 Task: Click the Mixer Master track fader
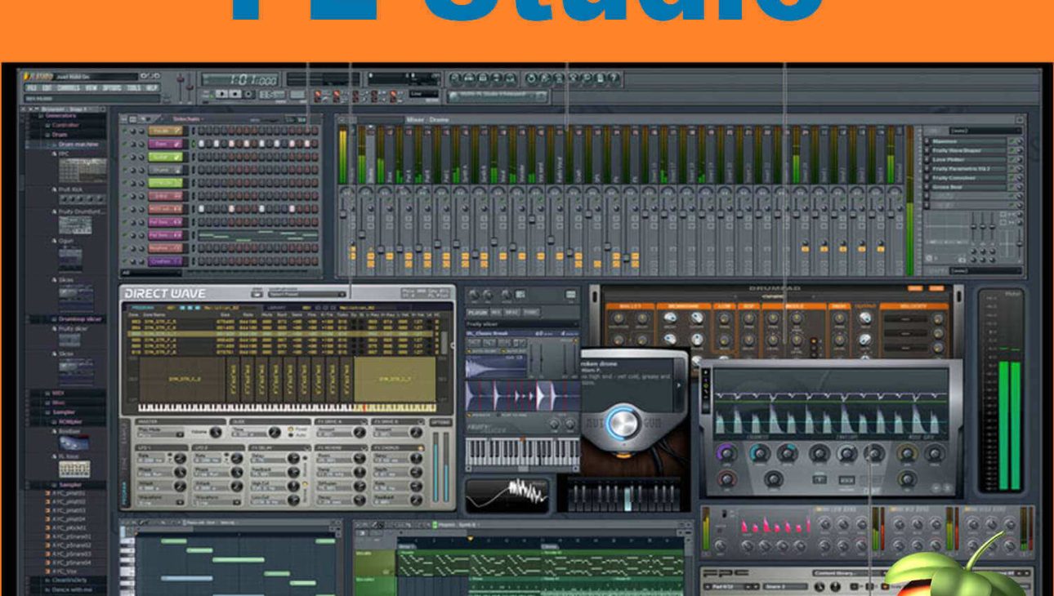[343, 214]
